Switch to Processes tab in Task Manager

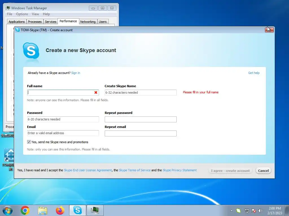[x=35, y=22]
